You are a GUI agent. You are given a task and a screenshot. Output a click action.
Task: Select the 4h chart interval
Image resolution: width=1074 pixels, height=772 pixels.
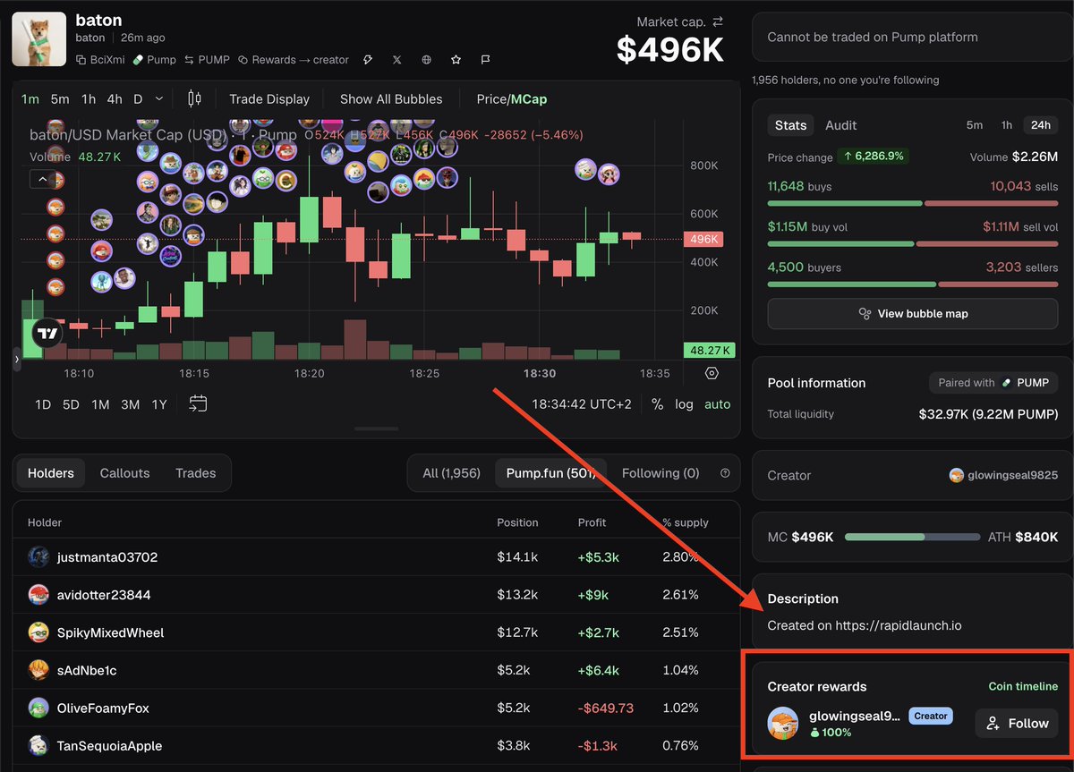coord(115,99)
